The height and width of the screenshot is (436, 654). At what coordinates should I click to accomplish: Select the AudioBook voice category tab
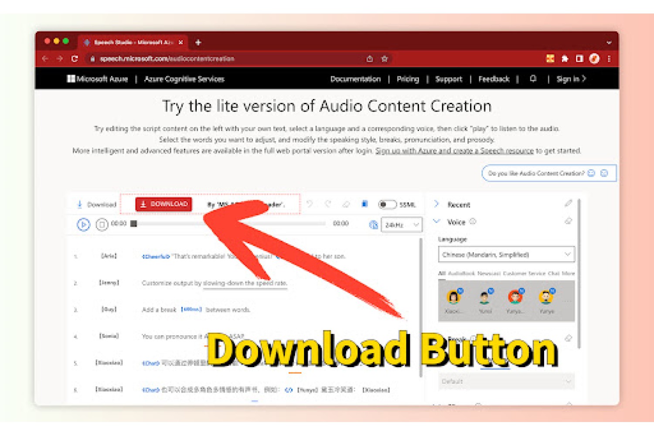tap(461, 273)
